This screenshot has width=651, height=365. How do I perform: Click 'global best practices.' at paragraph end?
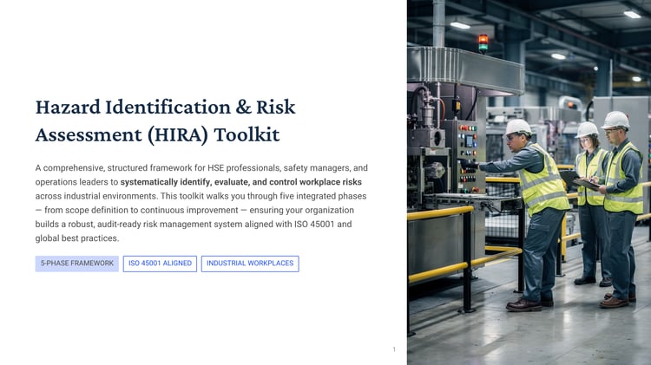[77, 238]
